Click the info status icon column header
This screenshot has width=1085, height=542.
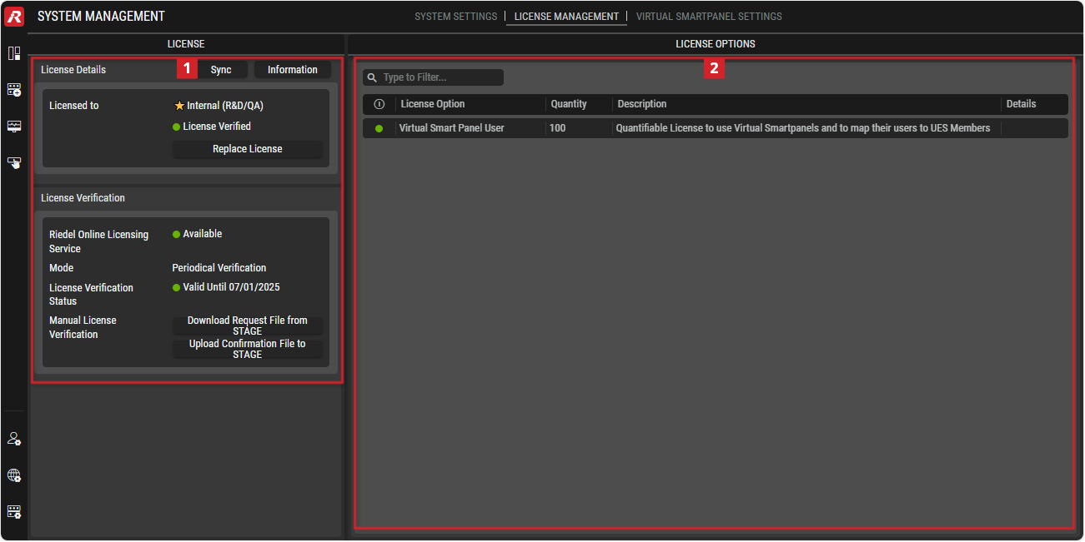click(x=379, y=104)
